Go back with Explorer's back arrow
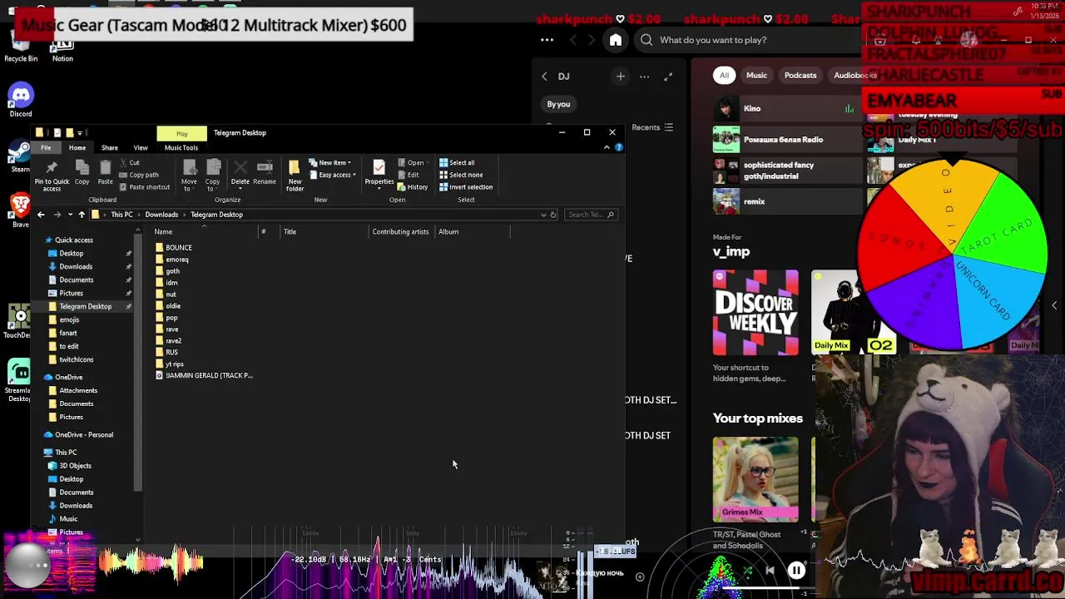Viewport: 1065px width, 599px height. [x=41, y=215]
